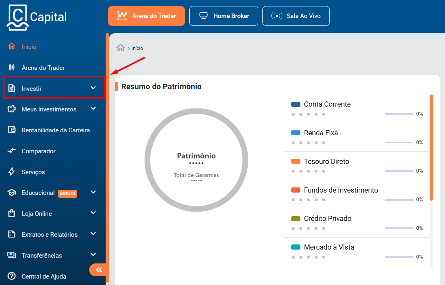Expand the Educacional chevron

coord(93,192)
